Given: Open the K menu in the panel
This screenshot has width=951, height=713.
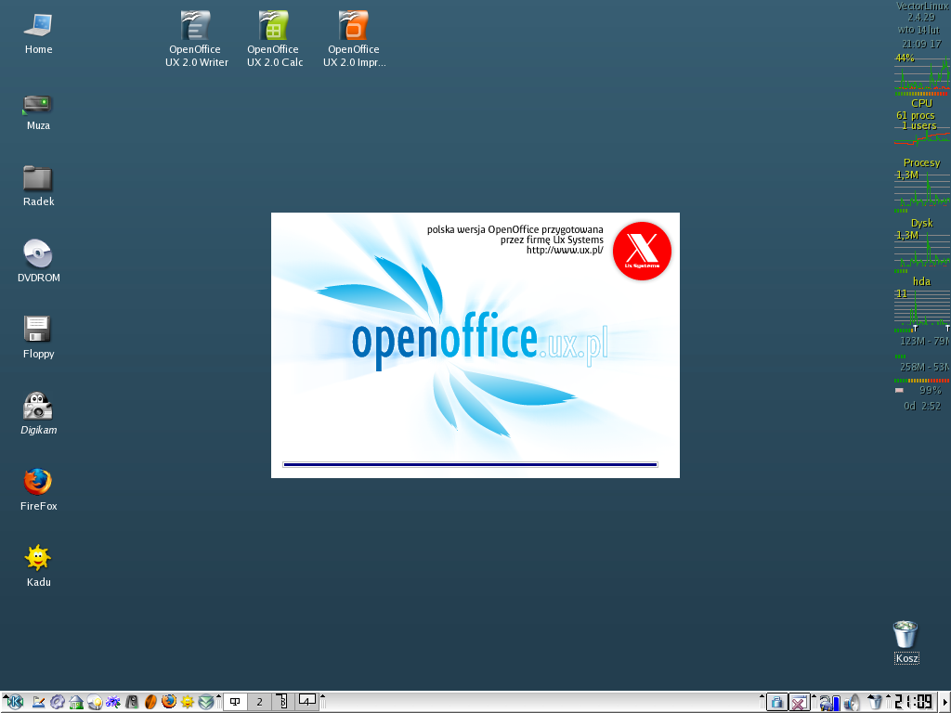Looking at the screenshot, I should pos(14,702).
